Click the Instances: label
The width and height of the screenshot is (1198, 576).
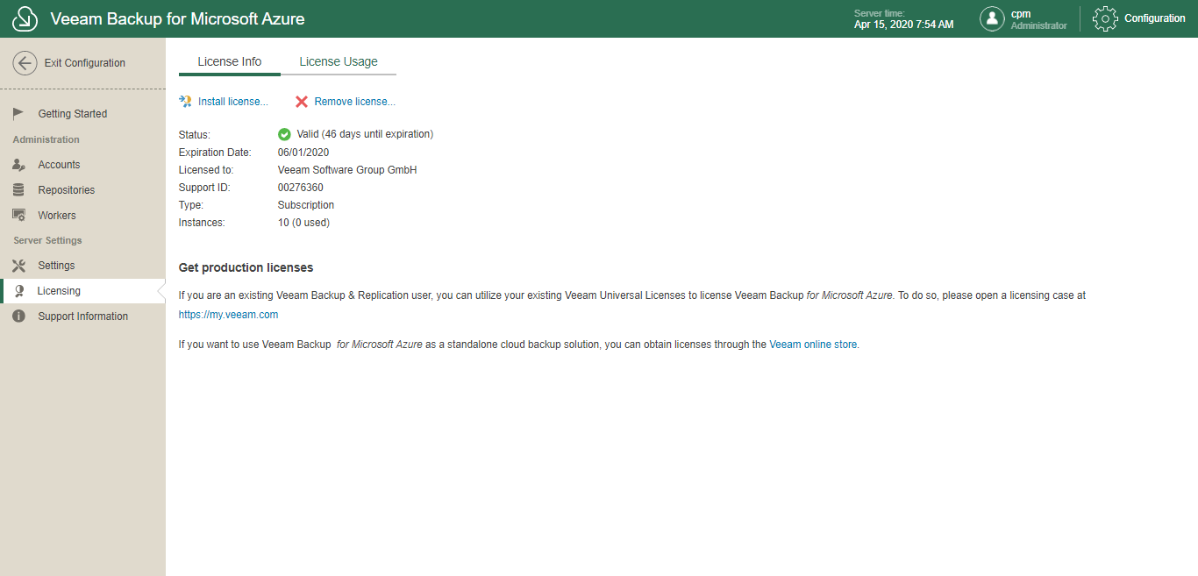coord(202,223)
